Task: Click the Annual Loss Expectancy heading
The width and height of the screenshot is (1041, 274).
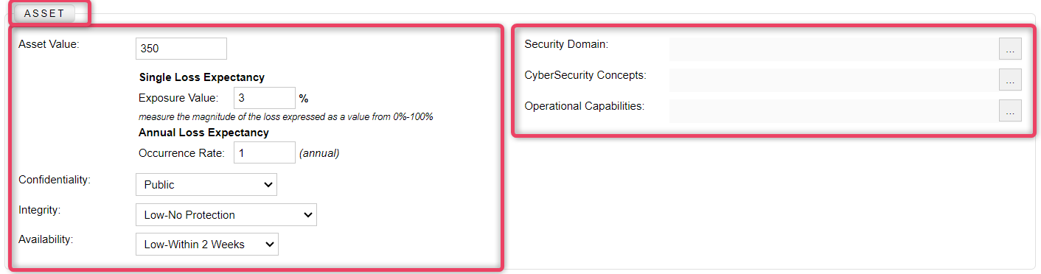Action: pos(203,133)
